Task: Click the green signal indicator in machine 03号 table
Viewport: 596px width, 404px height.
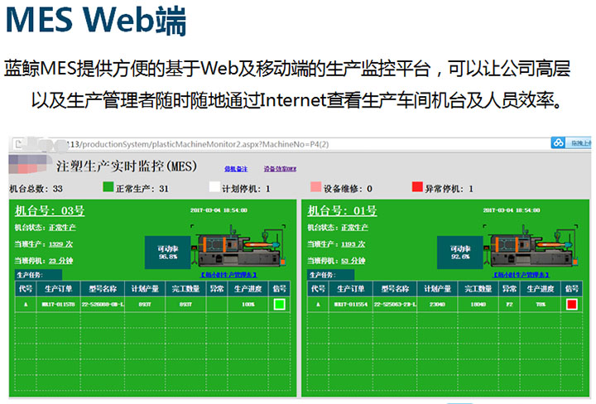Action: click(x=279, y=305)
